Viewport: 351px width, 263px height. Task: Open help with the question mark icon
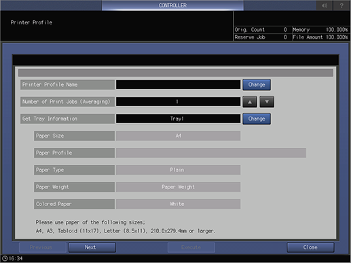pos(341,5)
